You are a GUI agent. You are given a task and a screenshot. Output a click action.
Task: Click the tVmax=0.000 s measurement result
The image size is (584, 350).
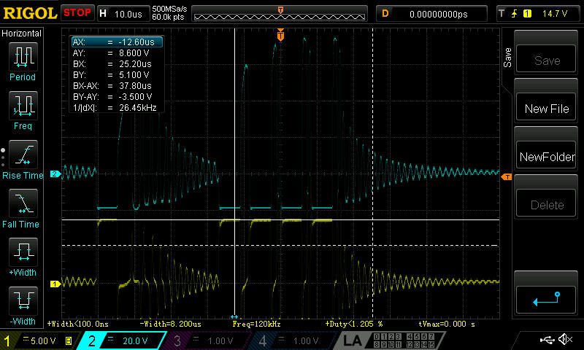coord(447,324)
